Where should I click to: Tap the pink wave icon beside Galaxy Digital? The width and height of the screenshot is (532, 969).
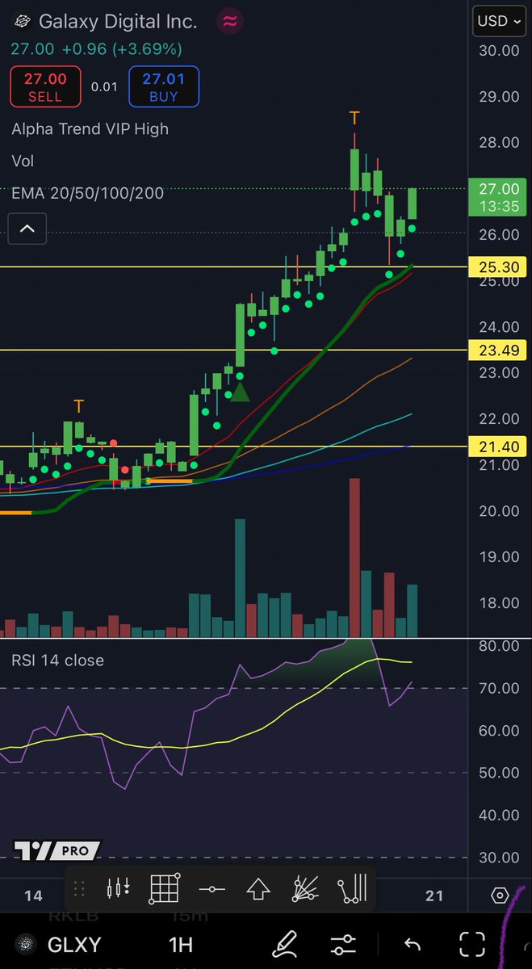232,21
